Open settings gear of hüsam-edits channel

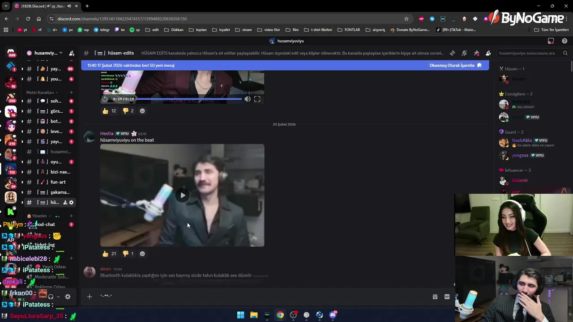pyautogui.click(x=71, y=203)
